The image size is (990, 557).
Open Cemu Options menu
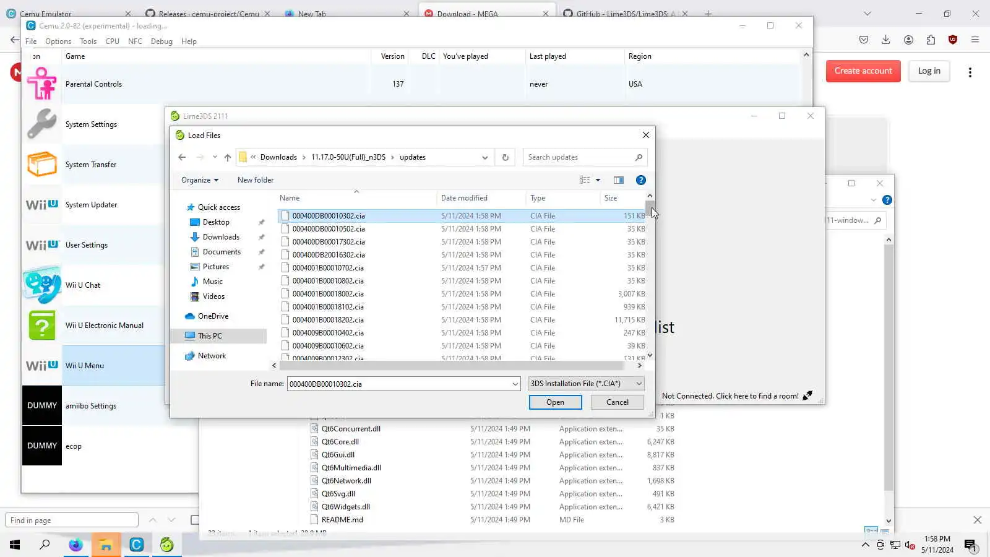(58, 41)
